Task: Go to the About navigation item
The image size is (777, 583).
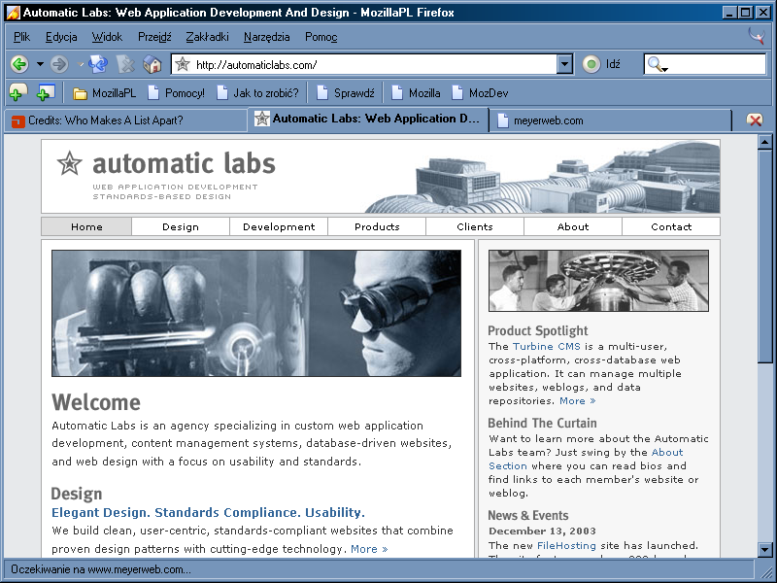Action: [573, 226]
